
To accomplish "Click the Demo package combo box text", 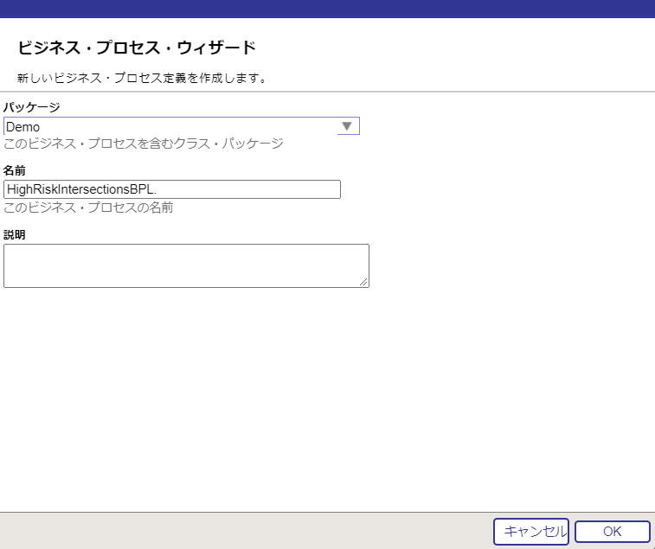I will (x=173, y=127).
